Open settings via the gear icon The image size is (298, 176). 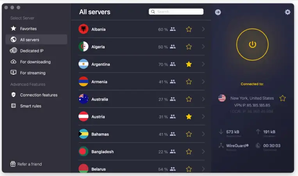tap(287, 12)
